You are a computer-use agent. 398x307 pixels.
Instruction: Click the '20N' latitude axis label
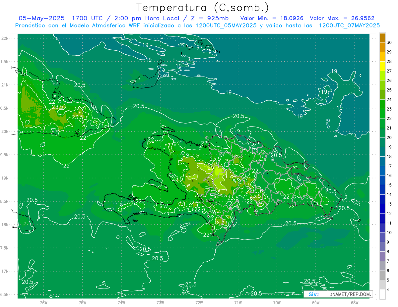coord(5,132)
